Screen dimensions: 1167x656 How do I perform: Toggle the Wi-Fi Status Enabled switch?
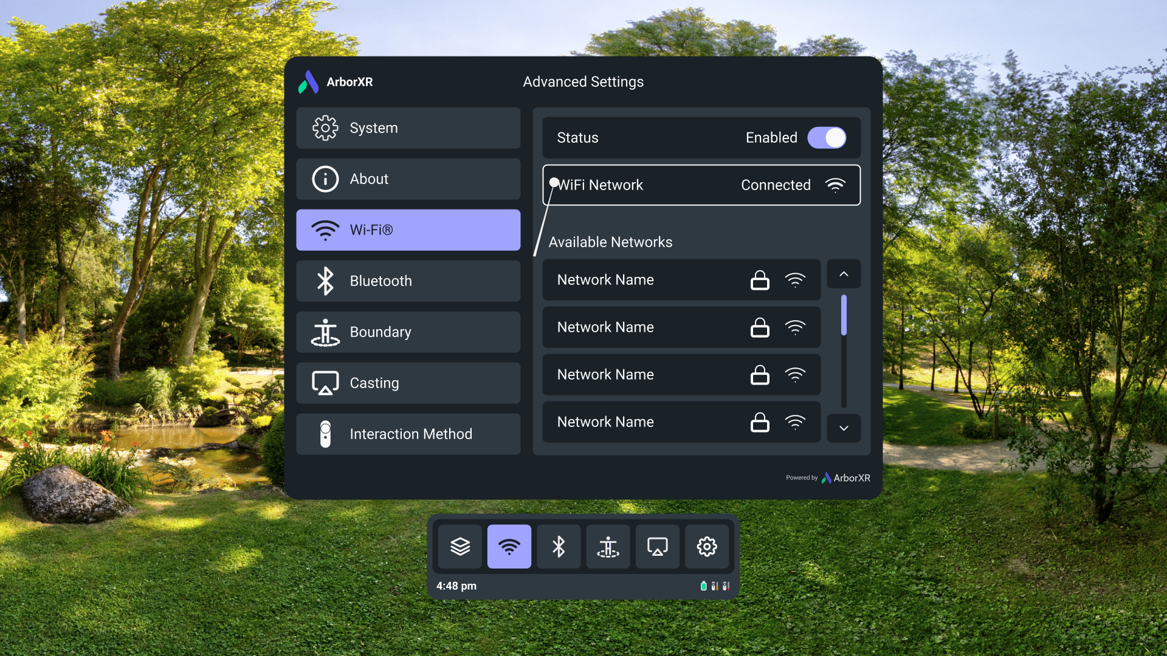coord(827,138)
